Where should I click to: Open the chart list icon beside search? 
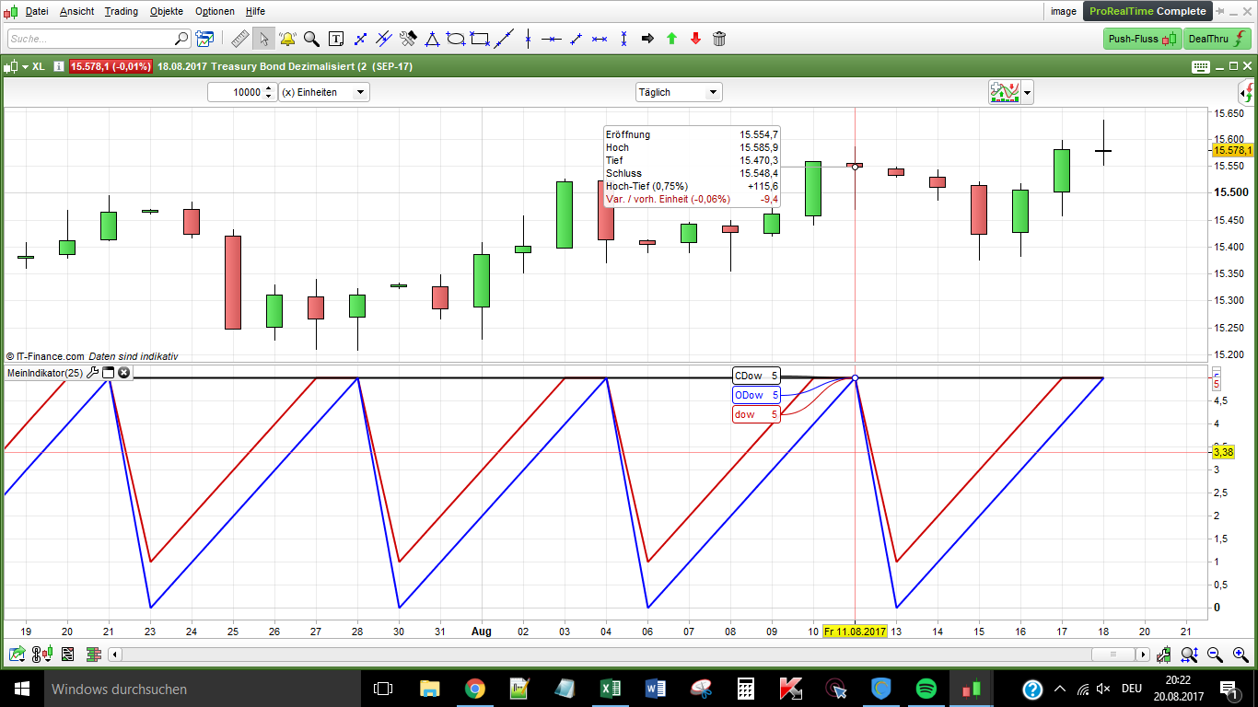click(204, 39)
